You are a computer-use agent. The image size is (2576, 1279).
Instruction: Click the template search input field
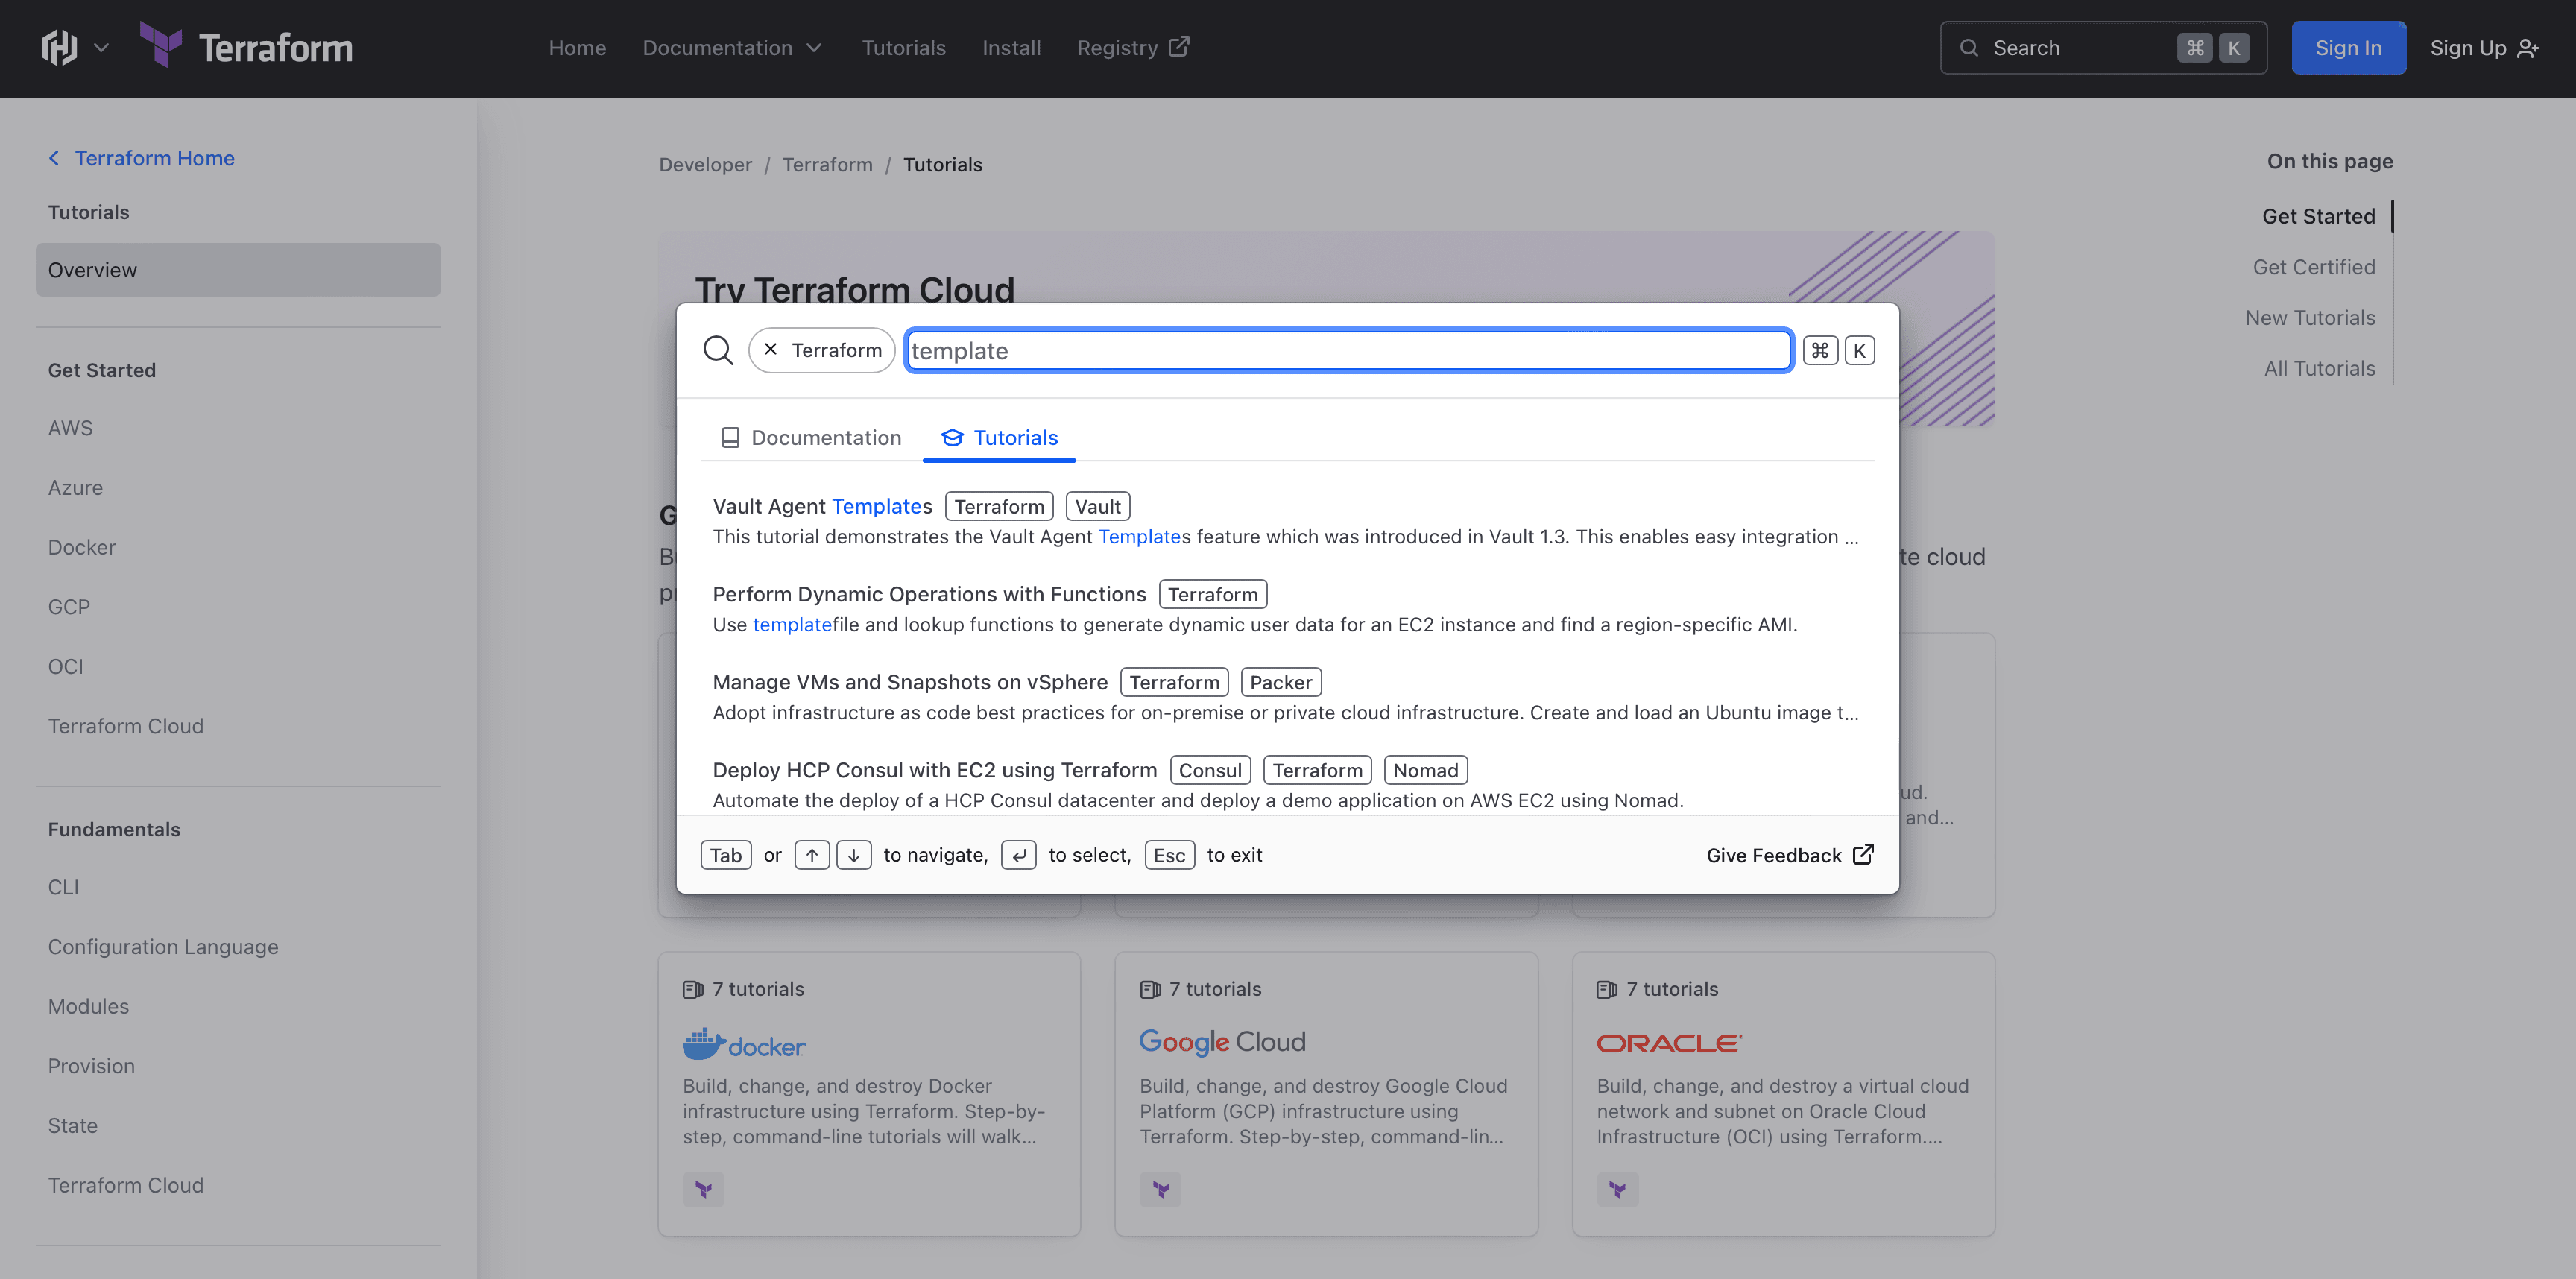point(1347,350)
